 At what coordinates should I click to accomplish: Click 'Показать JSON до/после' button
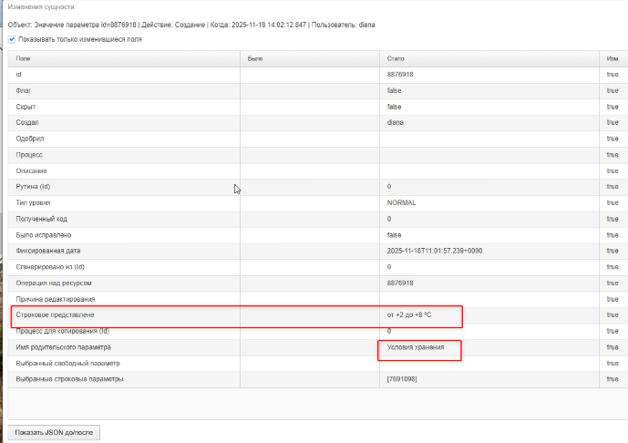point(54,433)
